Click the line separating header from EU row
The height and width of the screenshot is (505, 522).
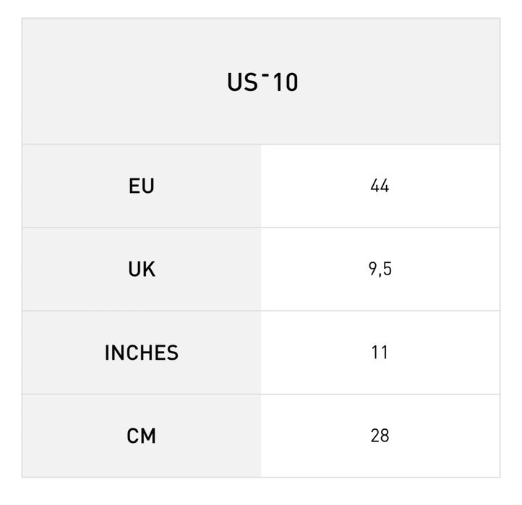pyautogui.click(x=260, y=144)
